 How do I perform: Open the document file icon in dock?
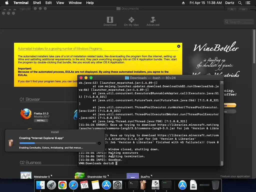pyautogui.click(x=193, y=185)
